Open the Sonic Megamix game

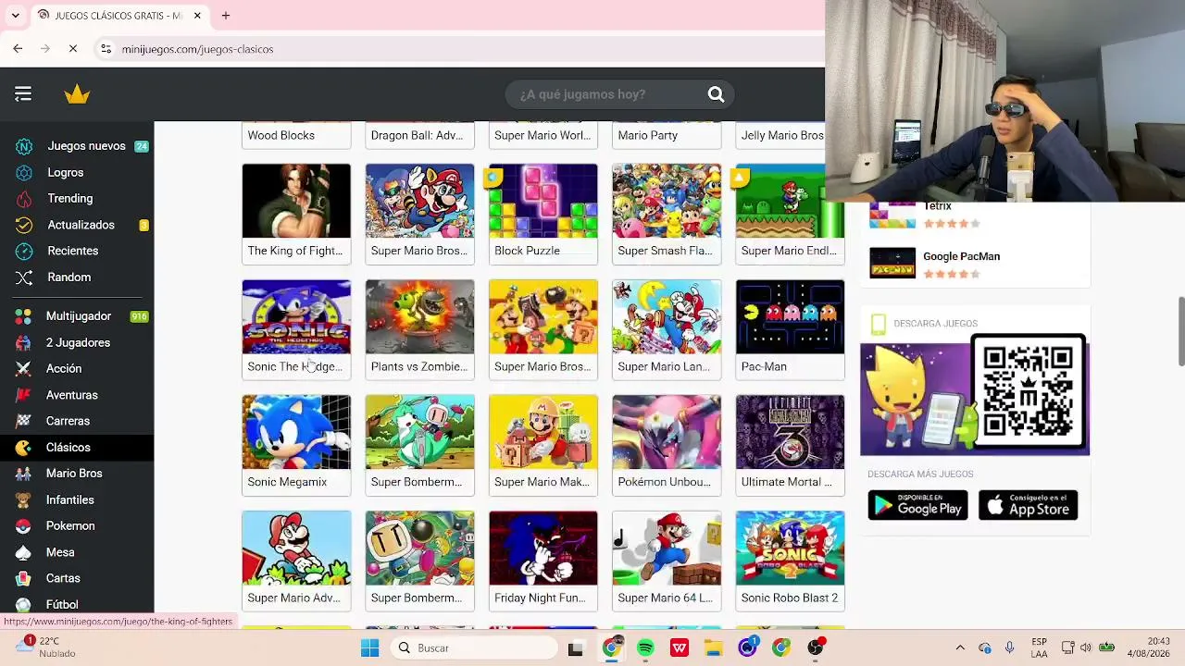(296, 445)
